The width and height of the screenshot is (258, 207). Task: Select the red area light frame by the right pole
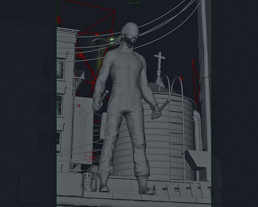click(x=196, y=83)
